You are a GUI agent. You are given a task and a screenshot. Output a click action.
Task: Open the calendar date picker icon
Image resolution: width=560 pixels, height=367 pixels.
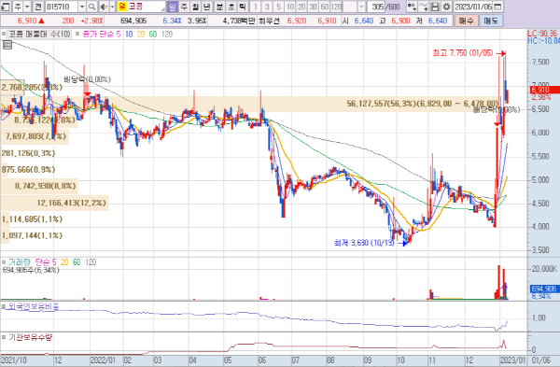click(497, 7)
